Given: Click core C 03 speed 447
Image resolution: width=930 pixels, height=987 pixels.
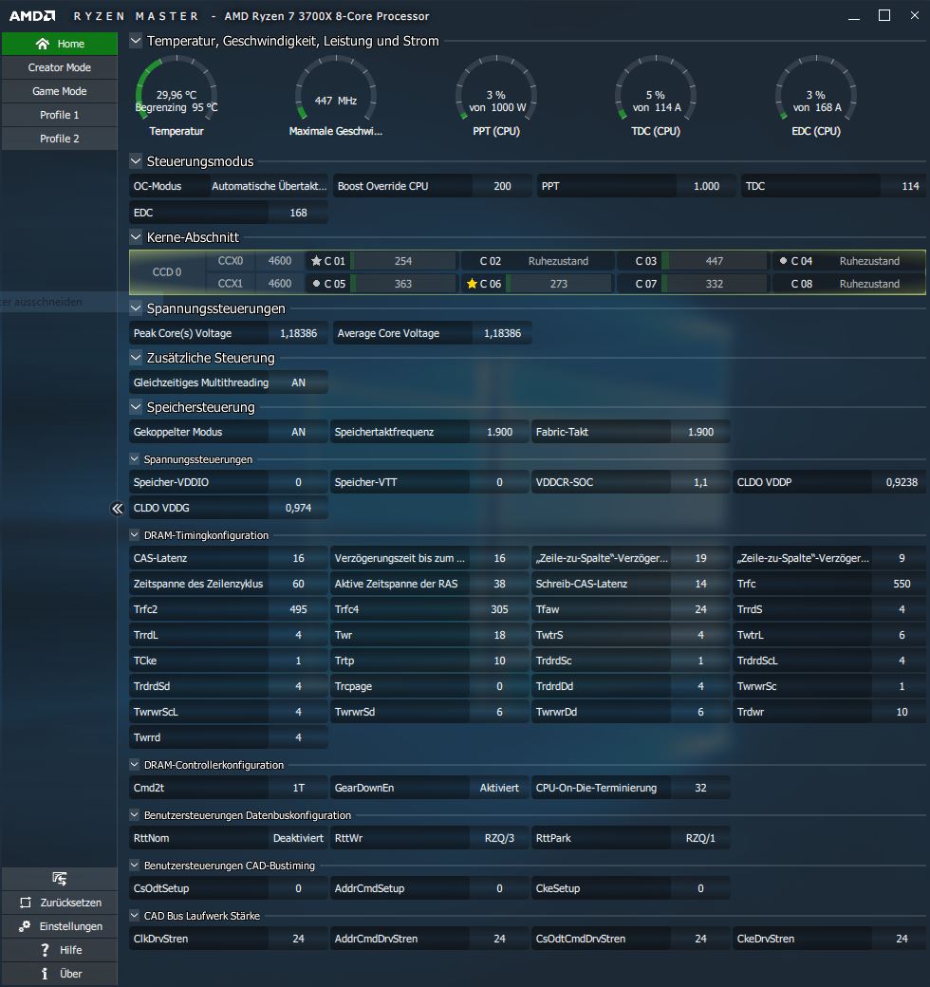Looking at the screenshot, I should 715,261.
